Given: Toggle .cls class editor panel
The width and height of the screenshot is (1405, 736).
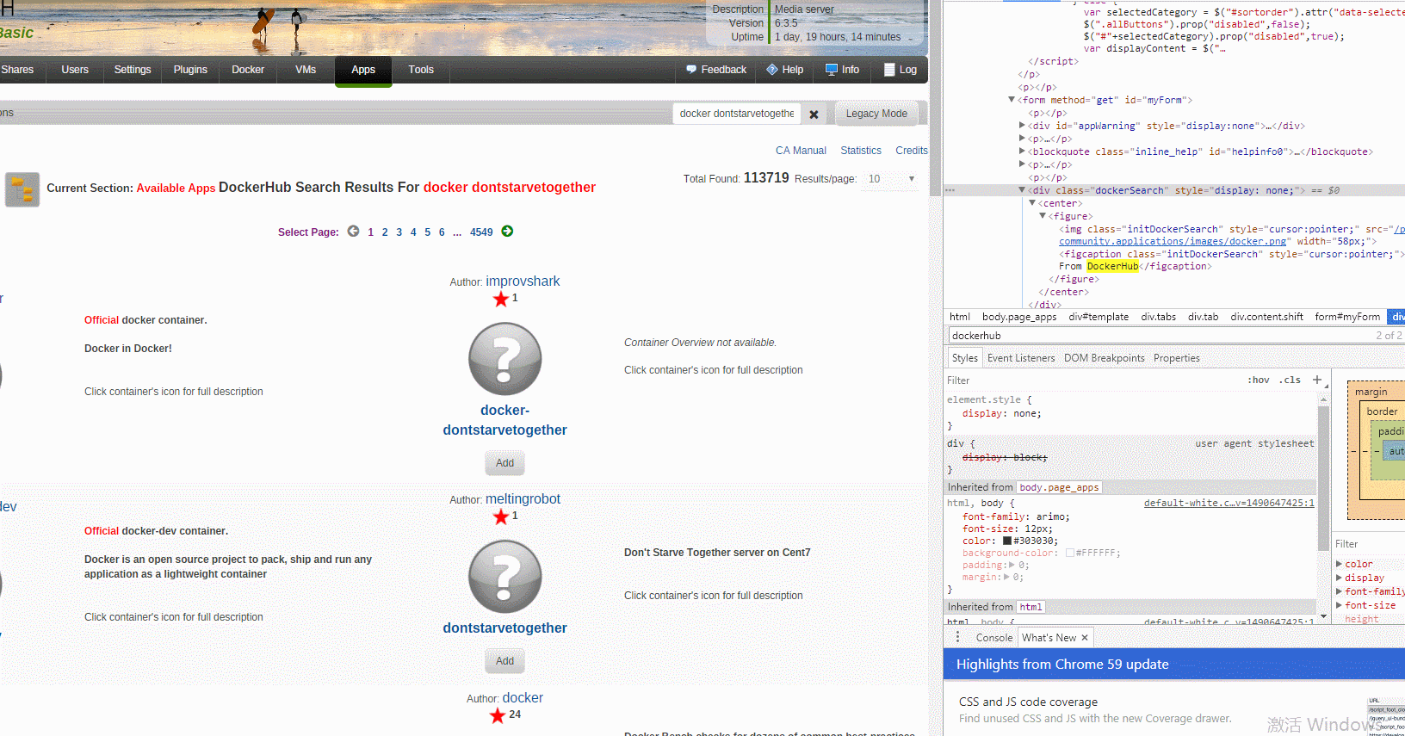Looking at the screenshot, I should click(x=1290, y=380).
